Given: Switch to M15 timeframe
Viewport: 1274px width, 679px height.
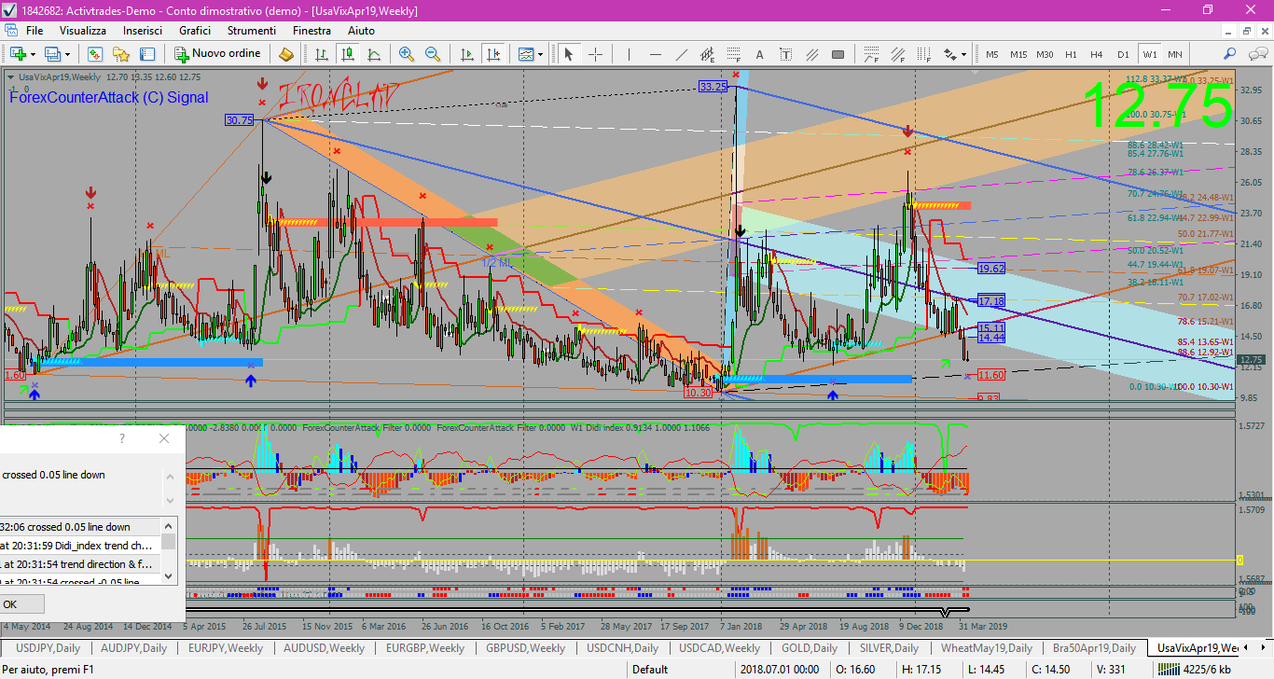Looking at the screenshot, I should [1018, 54].
